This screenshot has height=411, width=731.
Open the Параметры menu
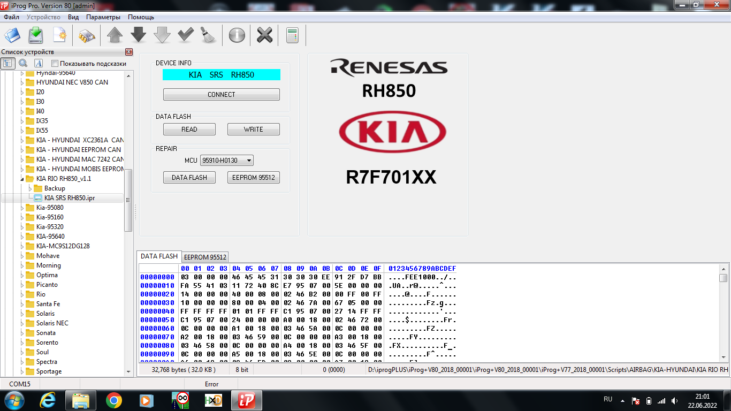coord(103,17)
